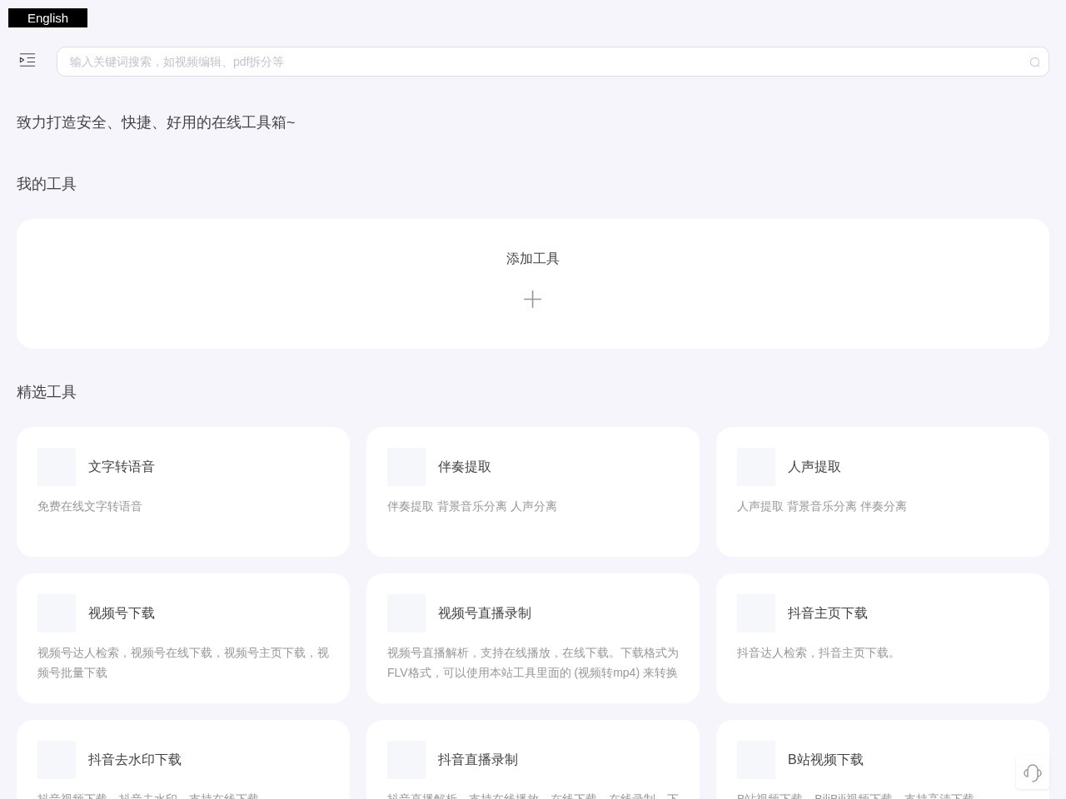This screenshot has width=1066, height=799.
Task: Click the 致力打造安全 slogan text
Action: coord(156,122)
